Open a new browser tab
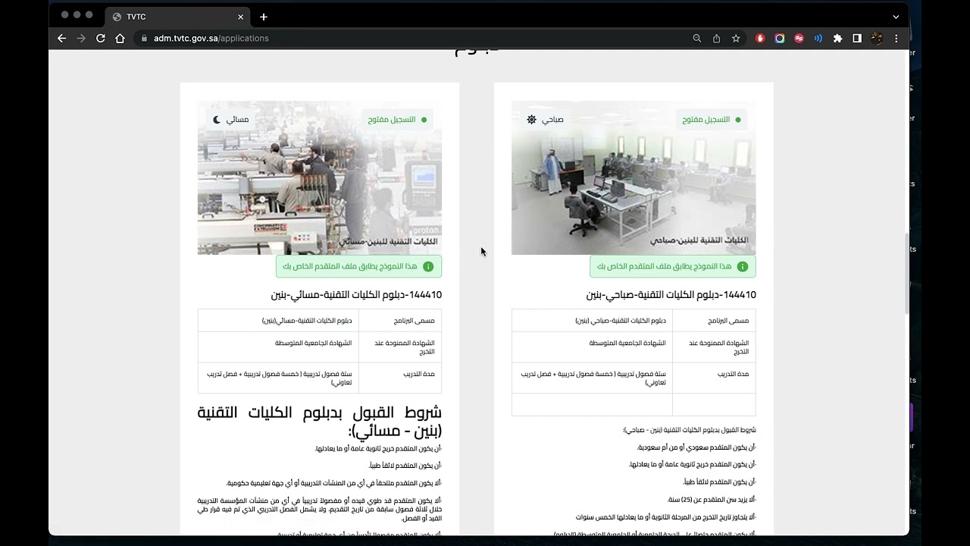970x546 pixels. click(x=264, y=17)
